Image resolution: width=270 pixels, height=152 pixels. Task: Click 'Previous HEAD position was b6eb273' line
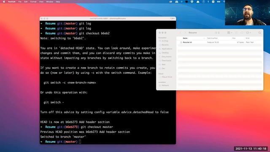[85, 132]
